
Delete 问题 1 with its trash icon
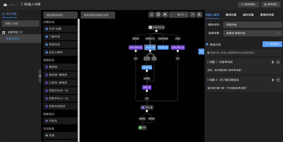click(x=273, y=62)
